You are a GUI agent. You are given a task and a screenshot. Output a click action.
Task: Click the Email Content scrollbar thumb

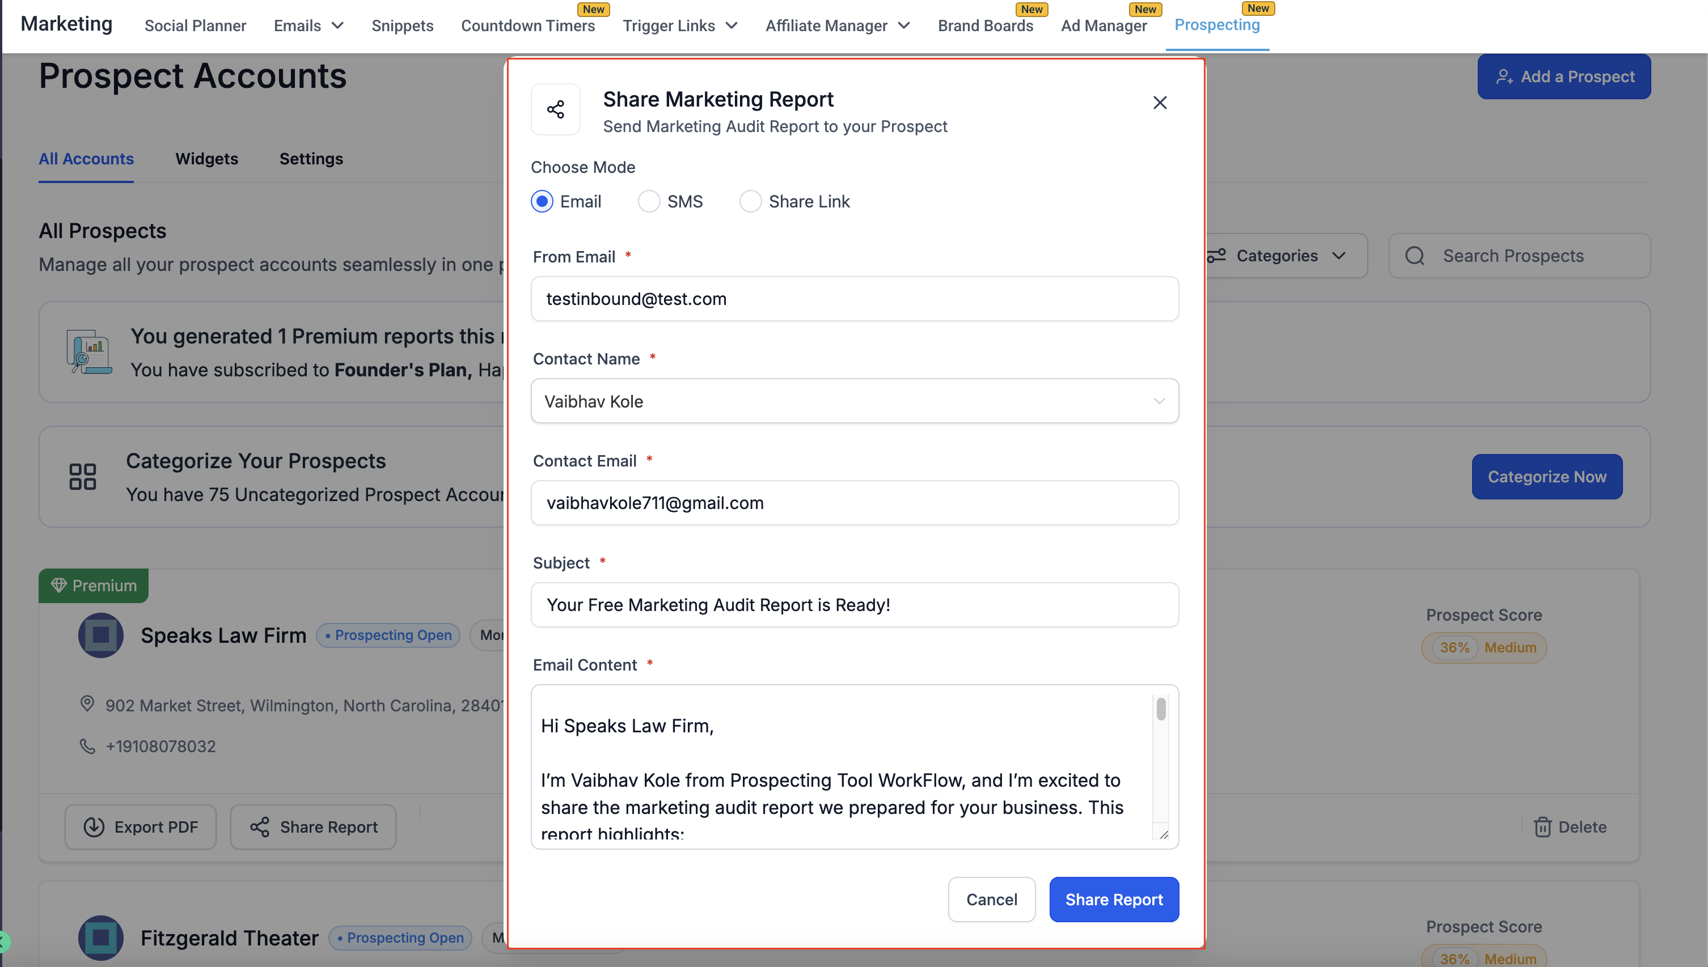click(1161, 709)
